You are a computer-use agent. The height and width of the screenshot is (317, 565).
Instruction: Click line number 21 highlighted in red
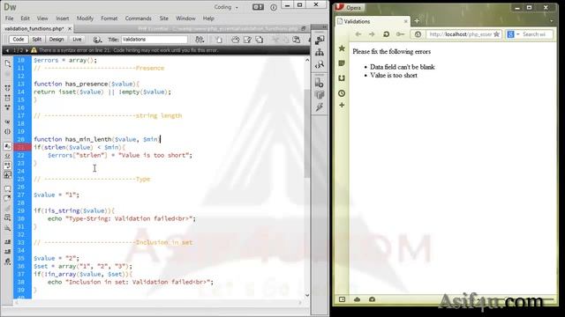[x=21, y=147]
